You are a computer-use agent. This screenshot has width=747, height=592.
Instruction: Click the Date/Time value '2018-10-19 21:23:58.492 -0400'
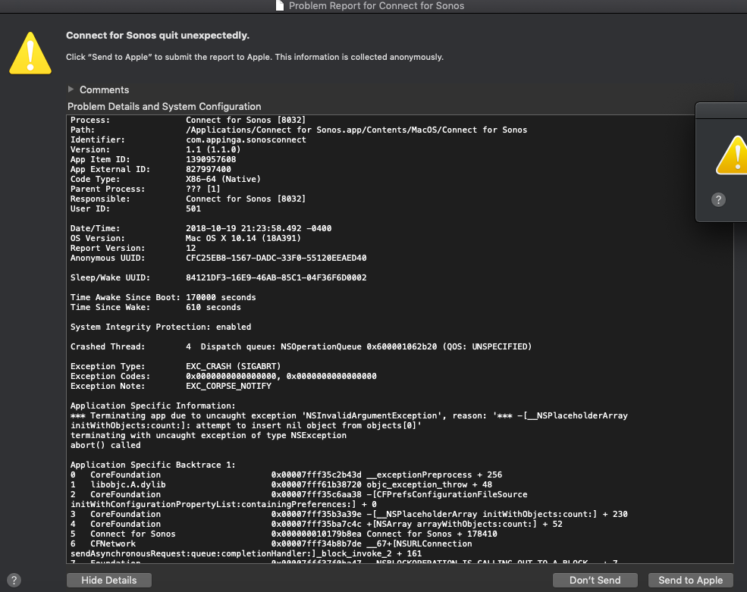(x=259, y=228)
